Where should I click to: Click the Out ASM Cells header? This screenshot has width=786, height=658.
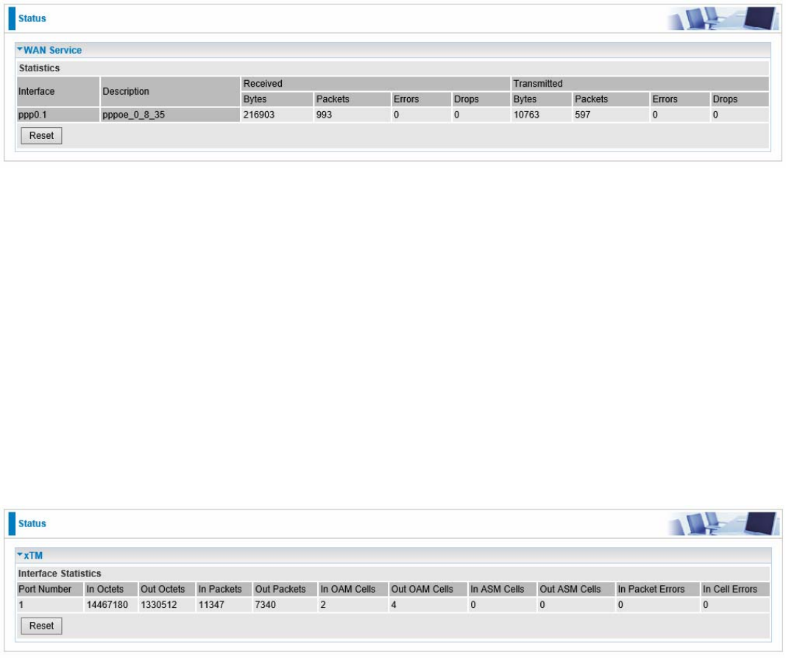click(x=576, y=590)
